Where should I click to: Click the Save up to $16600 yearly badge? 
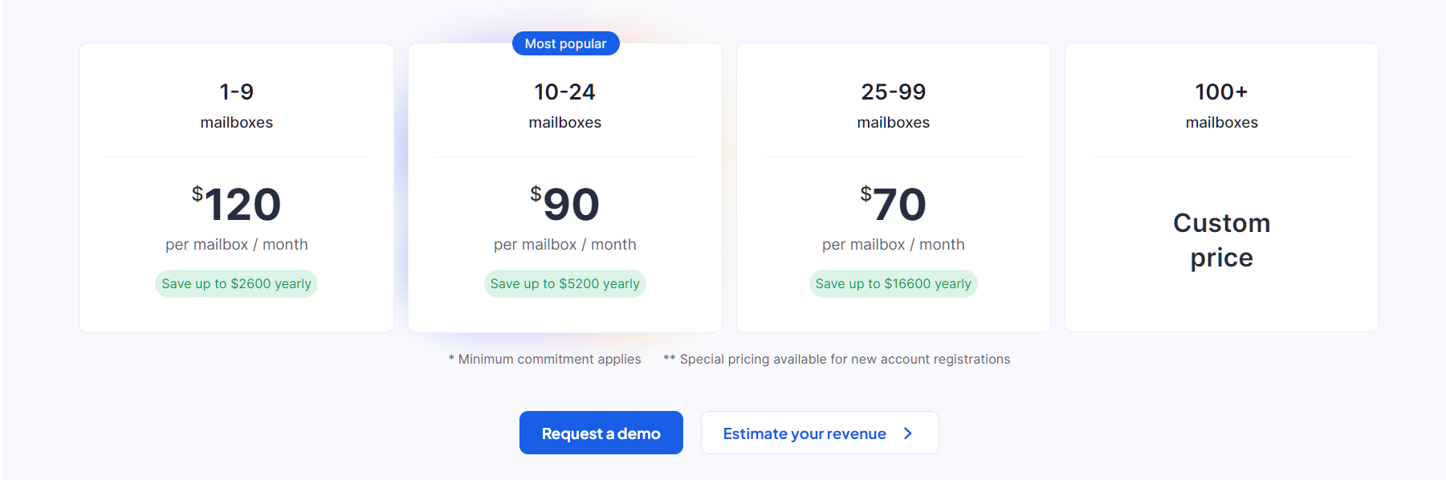(893, 283)
